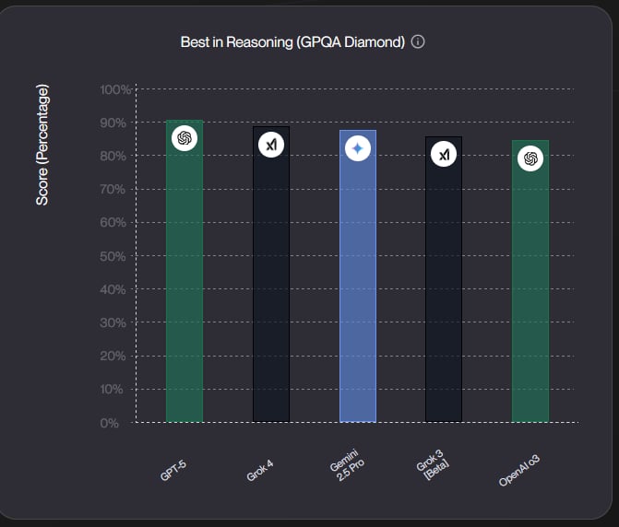Select the blue Gemini 2.5 Pro bar
The width and height of the screenshot is (619, 527).
[358, 275]
